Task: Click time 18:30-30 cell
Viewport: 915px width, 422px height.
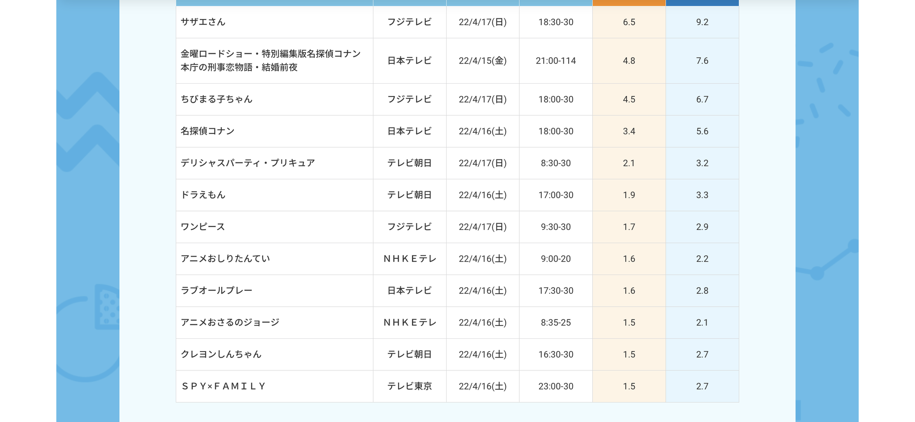Action: [x=556, y=22]
